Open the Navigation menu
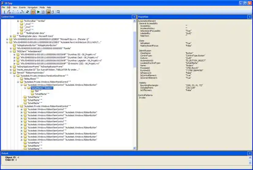The width and height of the screenshot is (253, 170). 32,7
